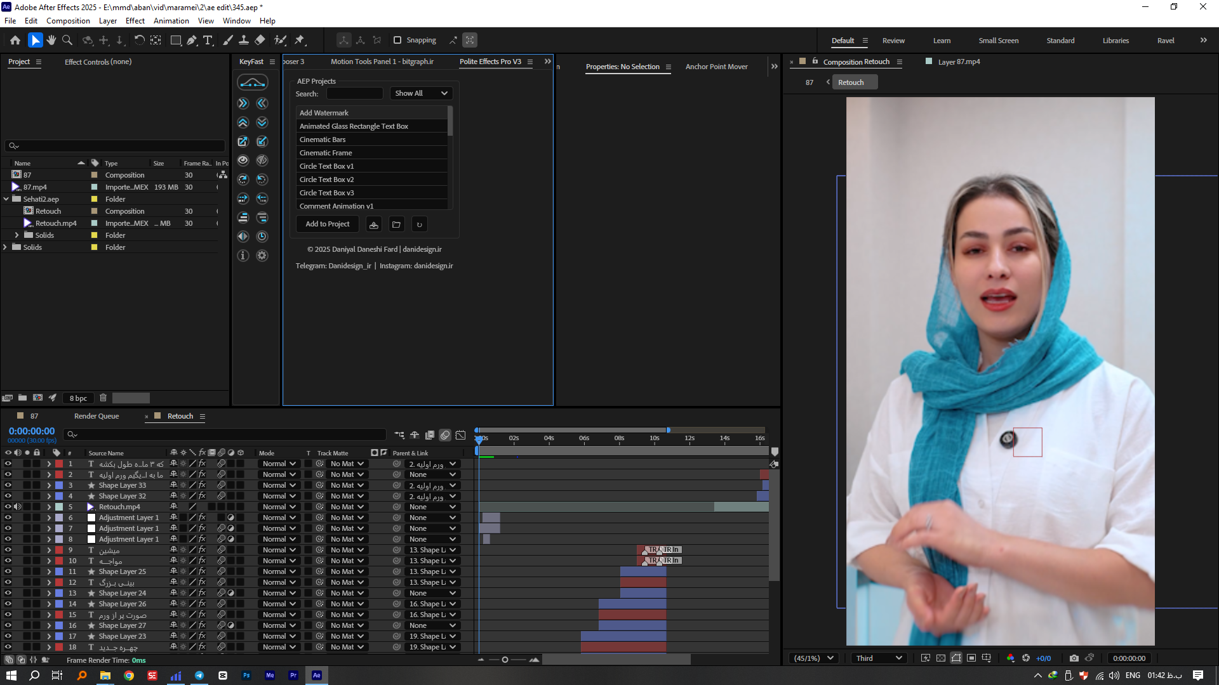Screen dimensions: 1219x685
Task: Switch to the Motion Tools Panel 1 tab
Action: coord(382,62)
